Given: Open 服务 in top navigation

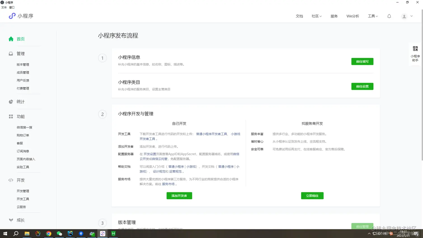Looking at the screenshot, I should (334, 16).
